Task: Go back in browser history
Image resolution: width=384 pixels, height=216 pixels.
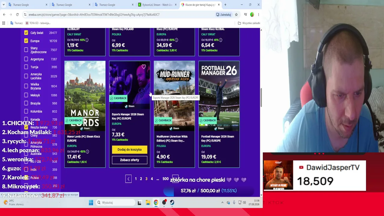Action: [x=4, y=14]
